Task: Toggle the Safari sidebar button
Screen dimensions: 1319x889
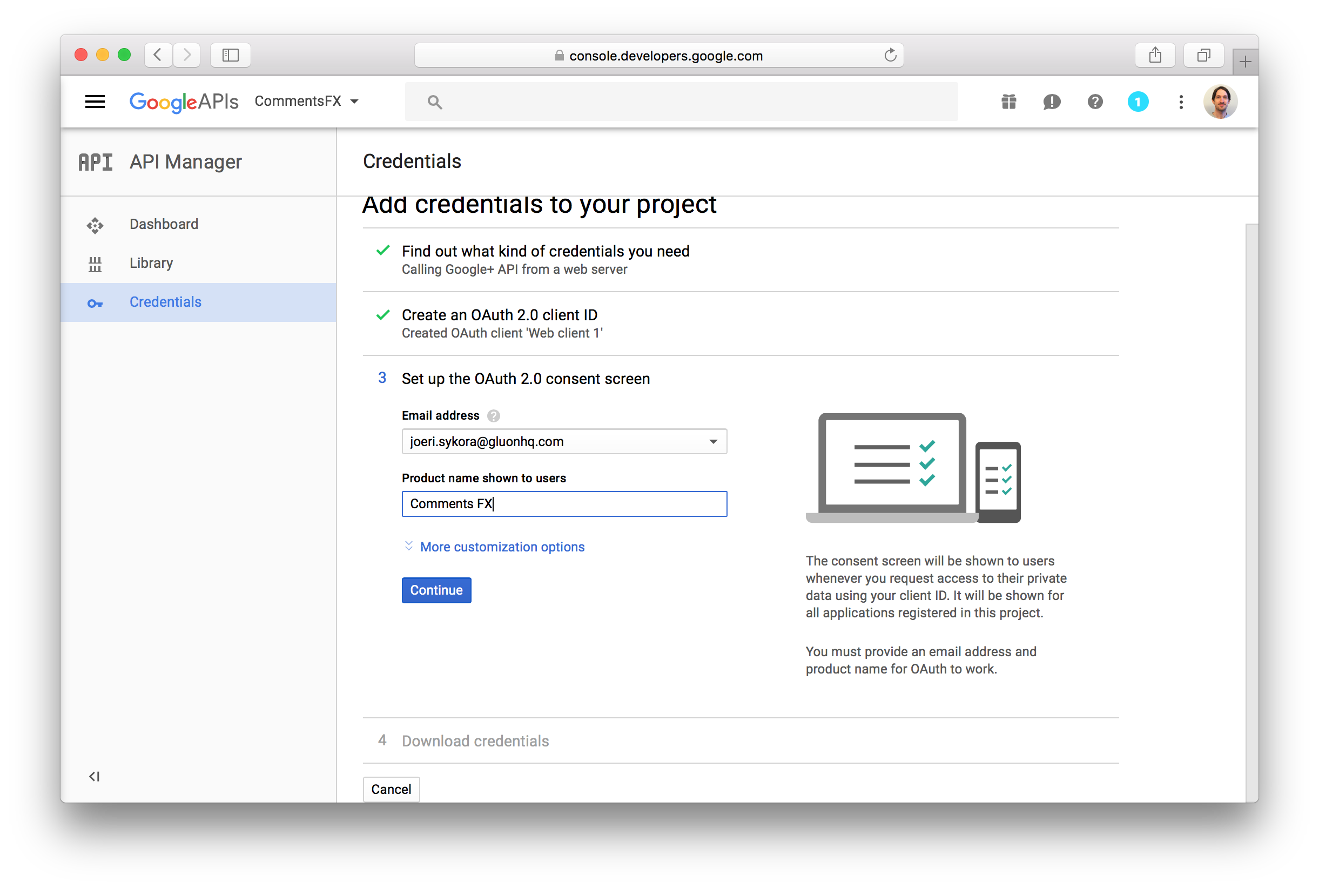Action: click(230, 55)
